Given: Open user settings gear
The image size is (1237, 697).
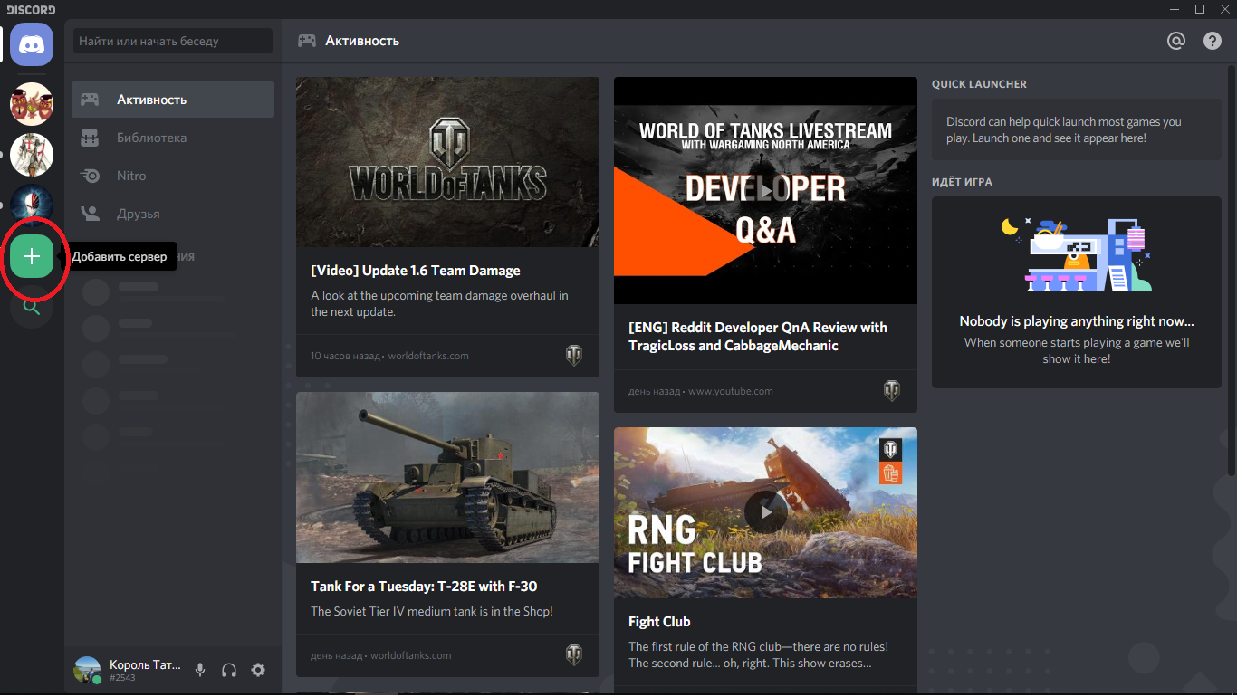Looking at the screenshot, I should click(x=258, y=670).
